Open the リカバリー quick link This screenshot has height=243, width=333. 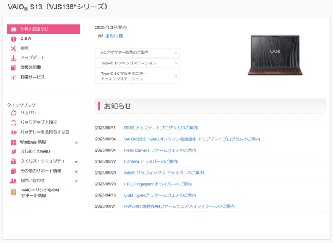pos(30,113)
